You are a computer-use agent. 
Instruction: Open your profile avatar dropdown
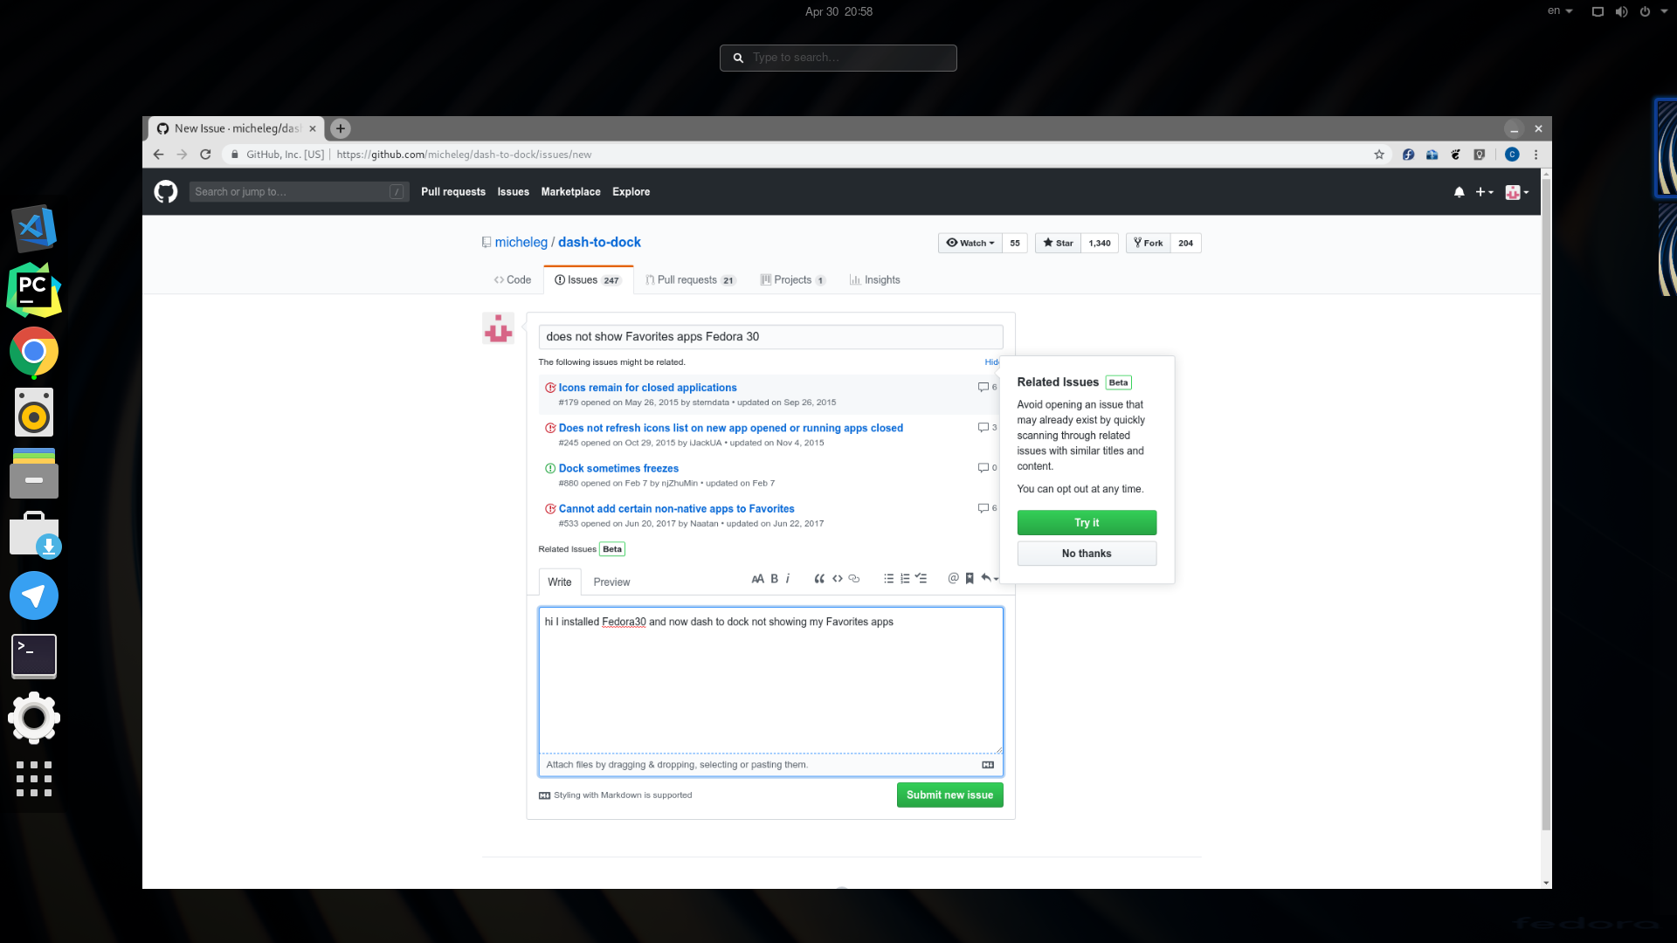tap(1516, 191)
